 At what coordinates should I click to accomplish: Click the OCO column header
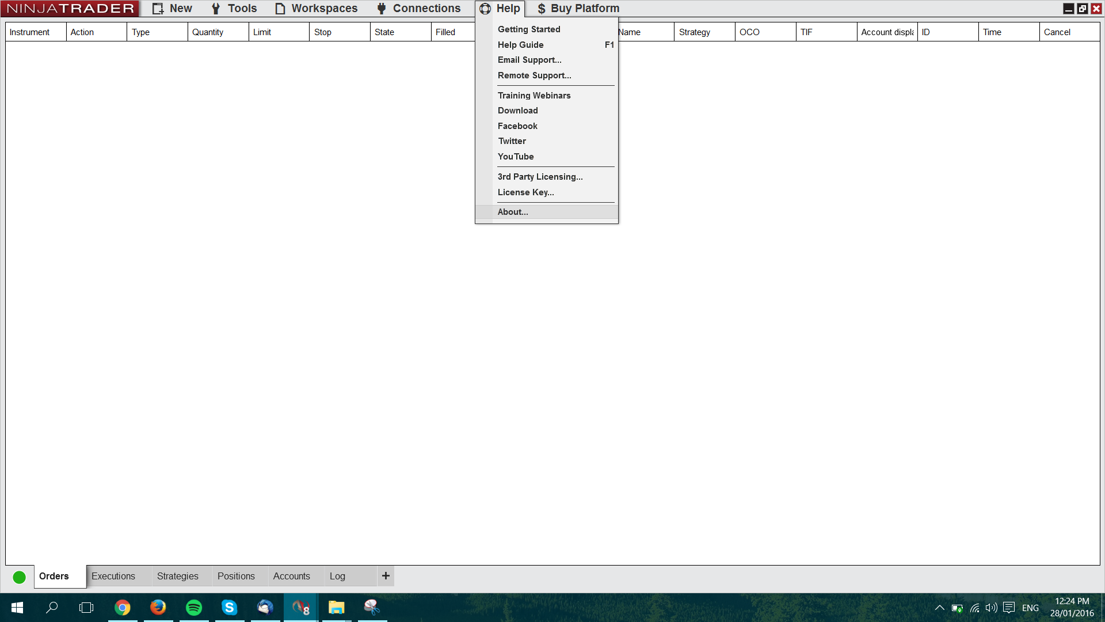pos(766,32)
